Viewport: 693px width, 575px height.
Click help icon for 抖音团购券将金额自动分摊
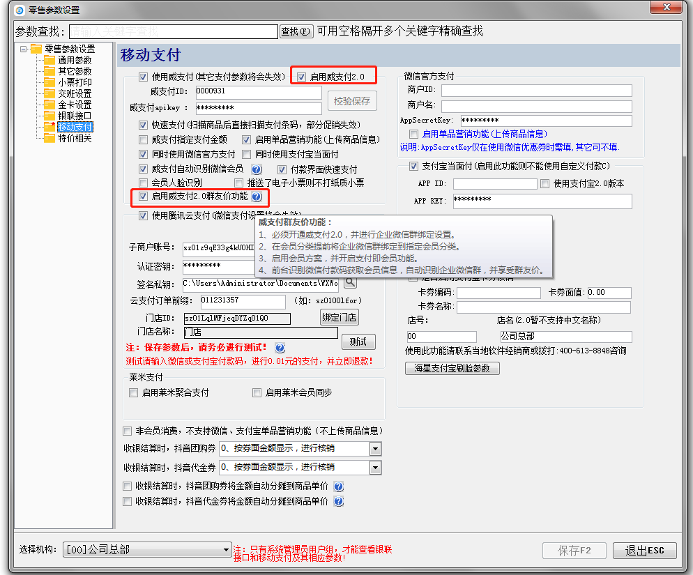click(x=339, y=486)
